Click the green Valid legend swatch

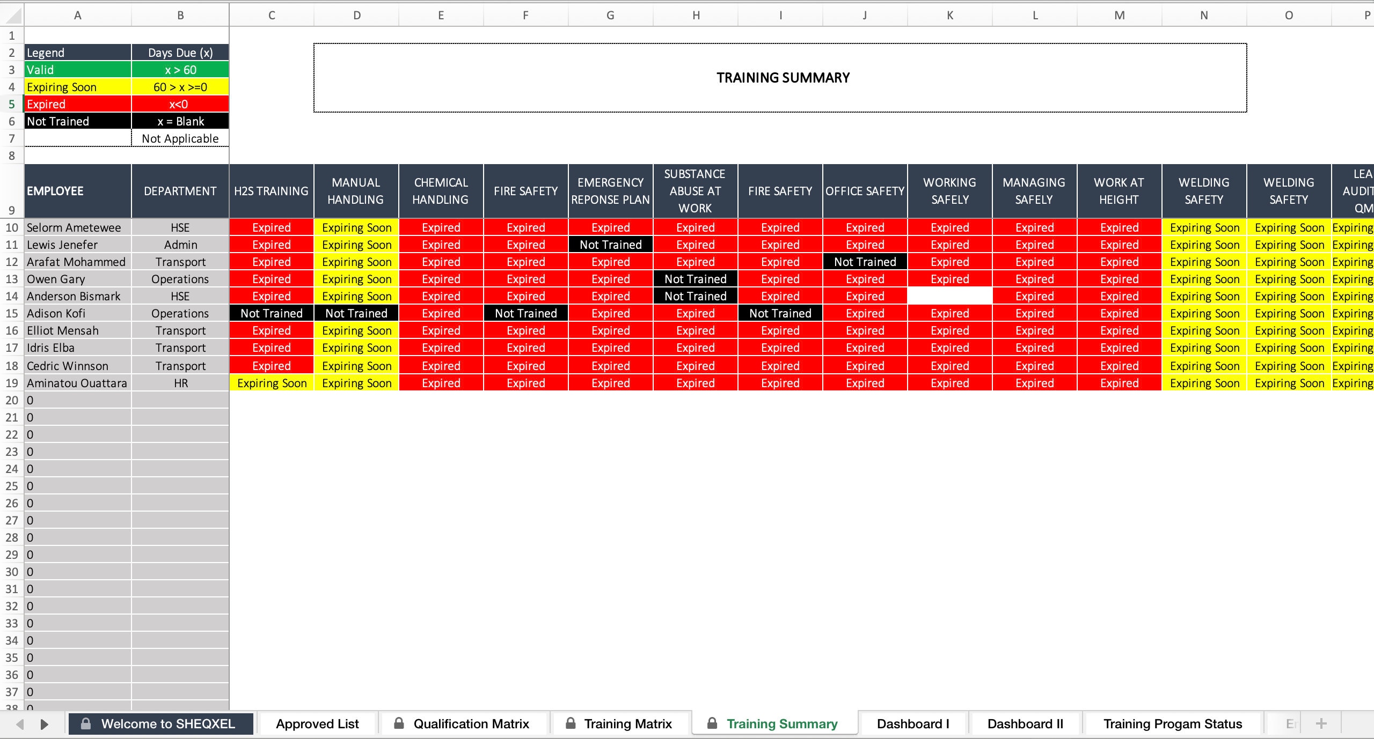pyautogui.click(x=78, y=70)
